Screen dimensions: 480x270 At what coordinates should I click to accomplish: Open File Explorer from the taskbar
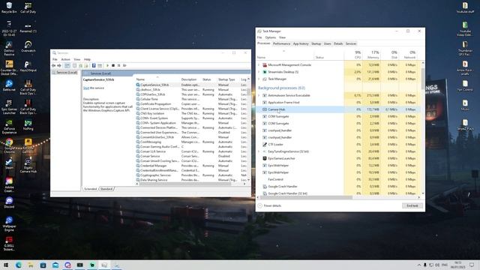pos(31,265)
